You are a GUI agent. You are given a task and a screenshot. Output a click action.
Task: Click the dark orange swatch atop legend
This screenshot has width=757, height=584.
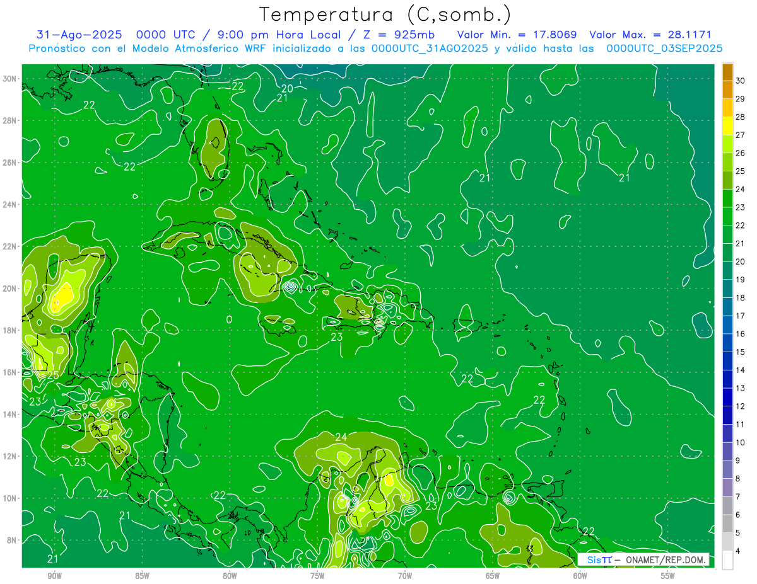[x=727, y=71]
